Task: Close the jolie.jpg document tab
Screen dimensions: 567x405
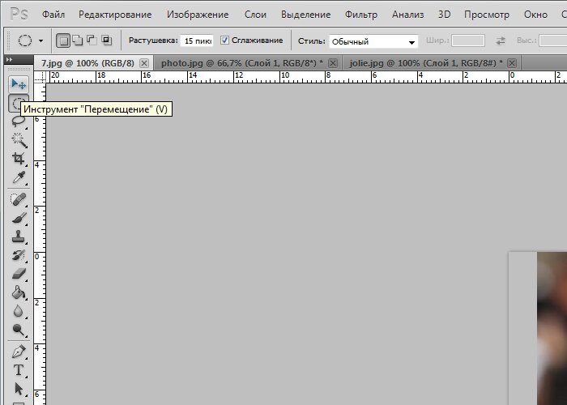Action: click(x=512, y=63)
